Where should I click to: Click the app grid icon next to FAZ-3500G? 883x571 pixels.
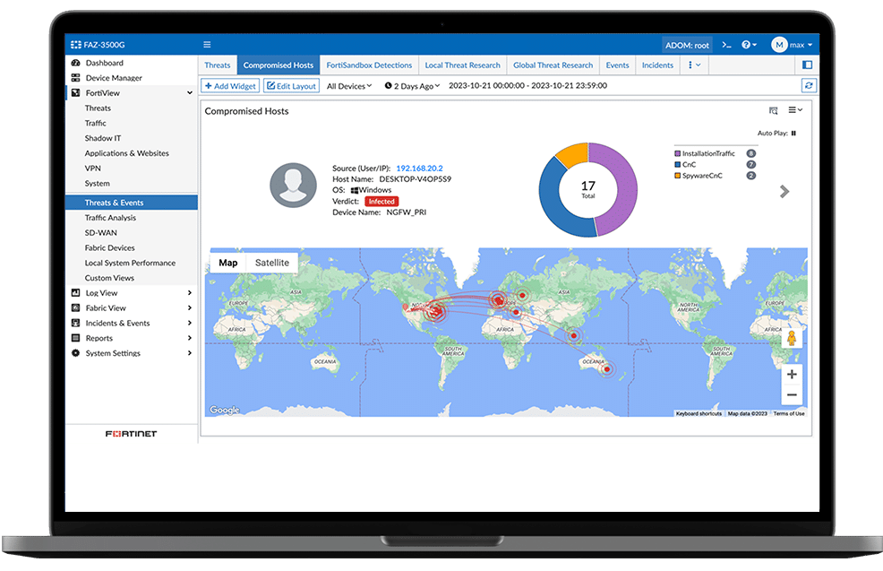74,44
